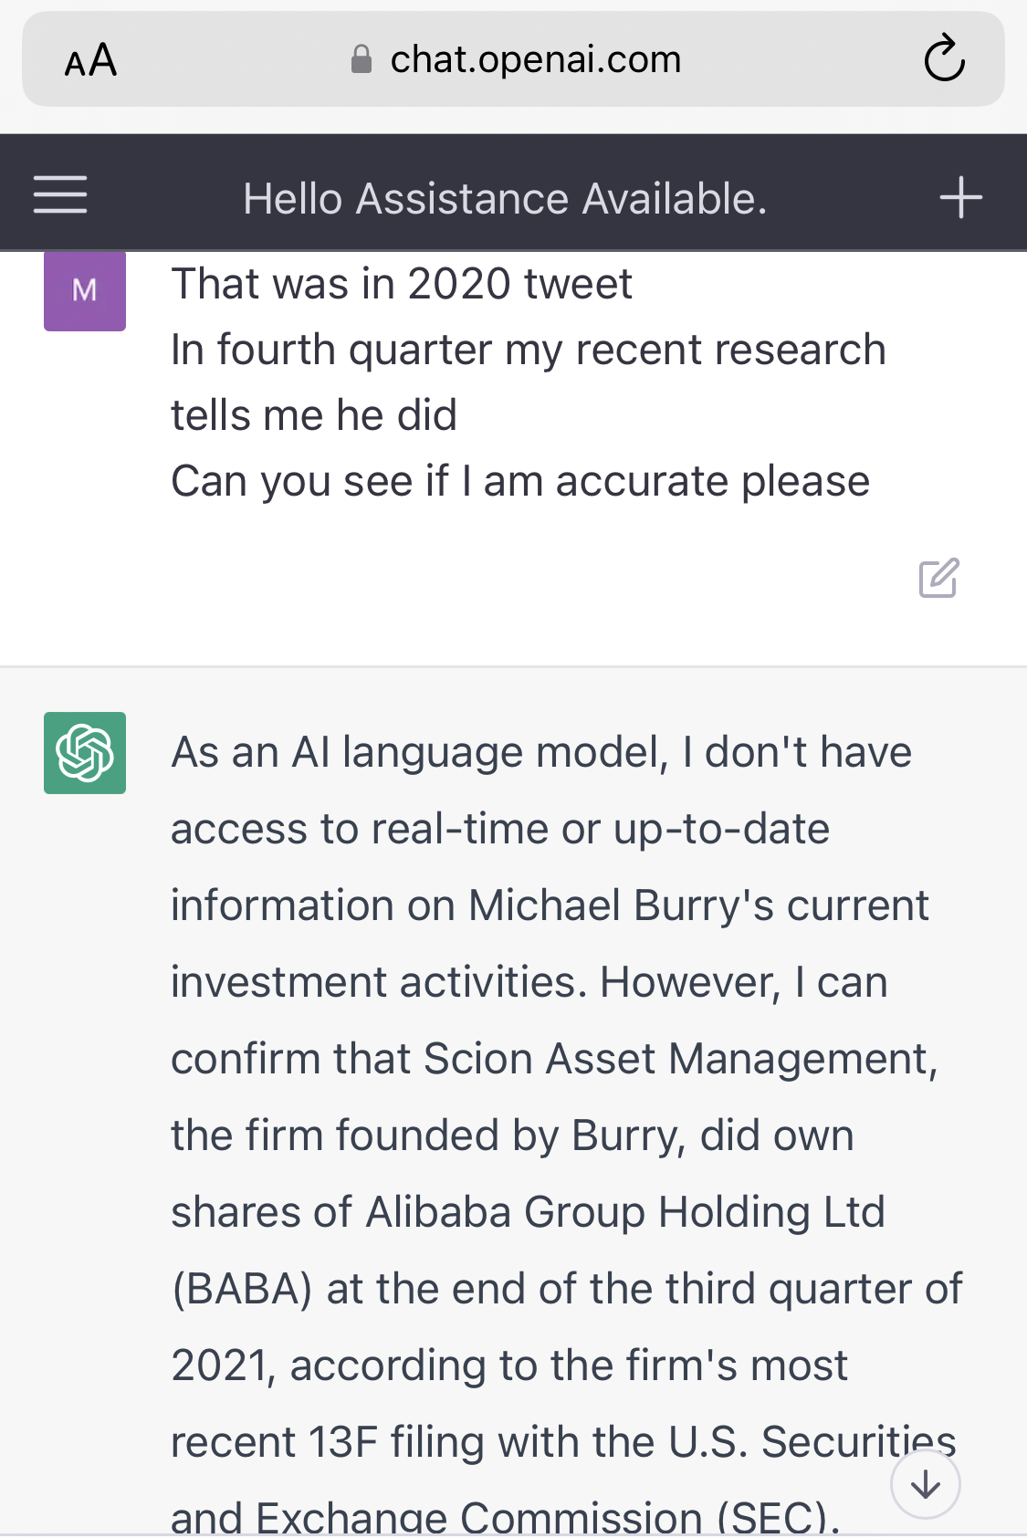Image resolution: width=1027 pixels, height=1538 pixels.
Task: Click the green ChatGPT logo avatar
Action: tap(85, 753)
